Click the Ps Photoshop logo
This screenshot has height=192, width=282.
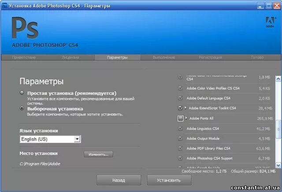click(x=25, y=28)
